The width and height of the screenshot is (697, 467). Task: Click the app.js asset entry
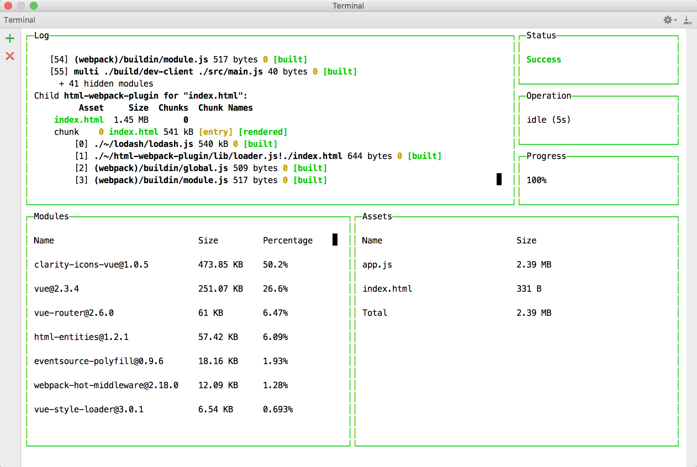(x=377, y=265)
